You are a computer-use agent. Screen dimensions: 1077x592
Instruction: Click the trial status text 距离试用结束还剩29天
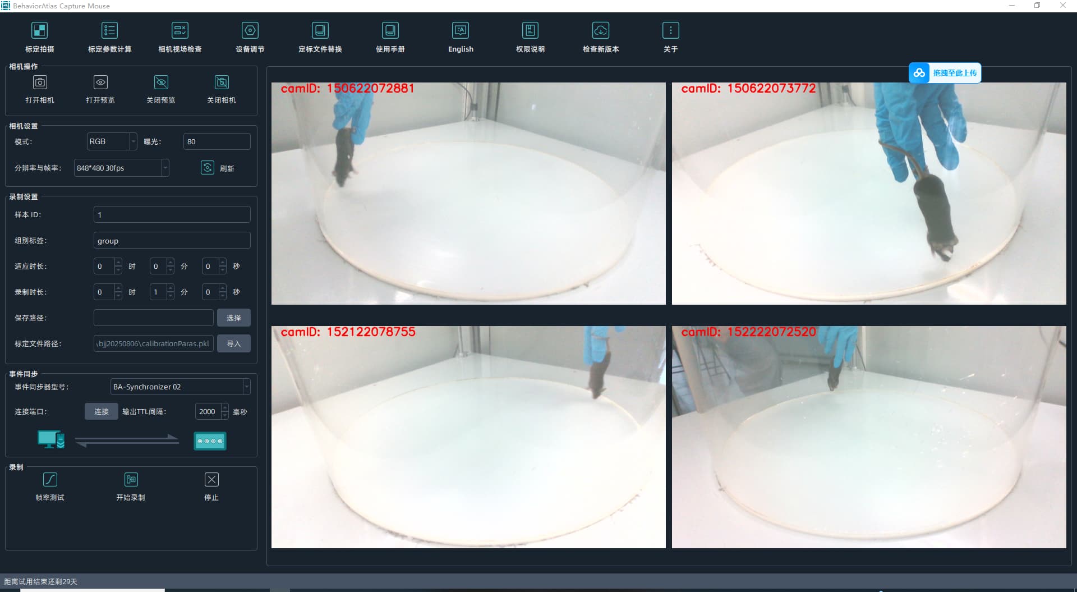click(x=40, y=581)
